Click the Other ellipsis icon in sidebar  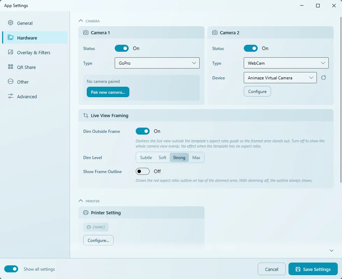[10, 81]
